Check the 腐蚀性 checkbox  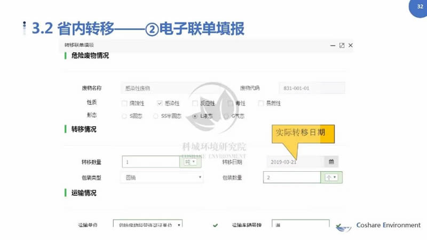coord(124,103)
